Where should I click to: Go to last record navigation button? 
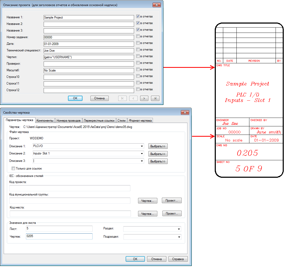155,98
